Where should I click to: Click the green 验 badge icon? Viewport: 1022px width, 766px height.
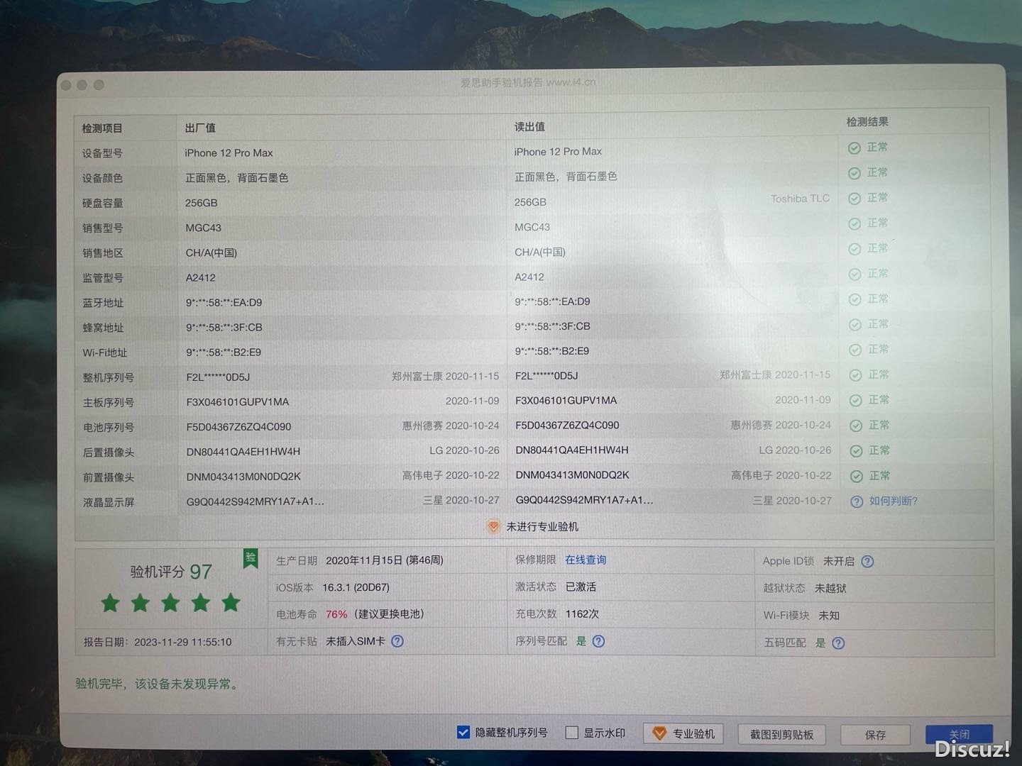click(251, 558)
